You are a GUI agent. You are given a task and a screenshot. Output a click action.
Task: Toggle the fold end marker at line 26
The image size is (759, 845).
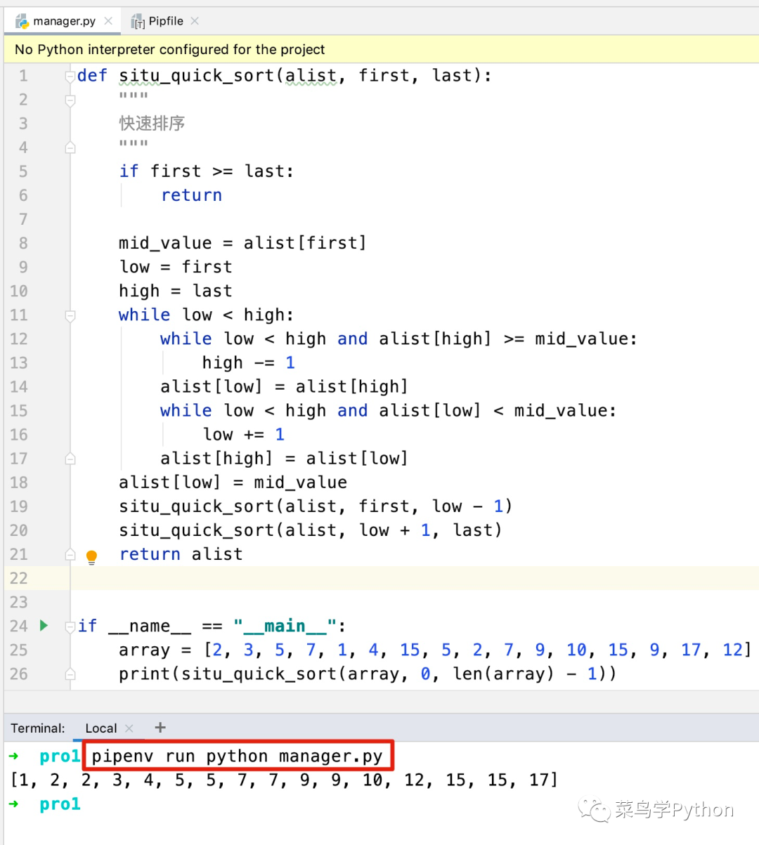coord(70,674)
